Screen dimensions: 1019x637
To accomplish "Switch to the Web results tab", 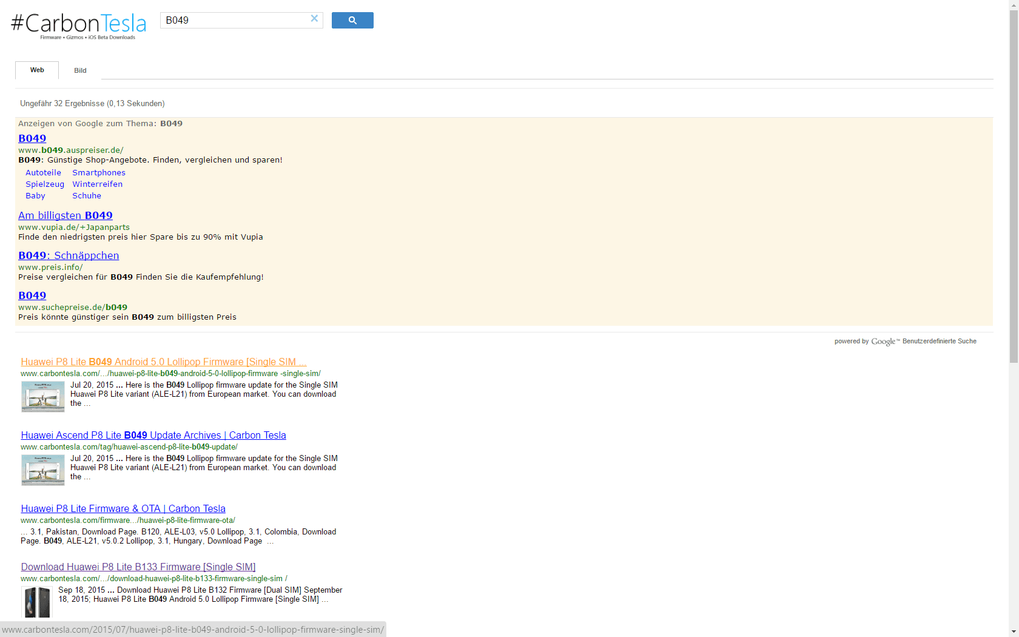I will coord(37,70).
